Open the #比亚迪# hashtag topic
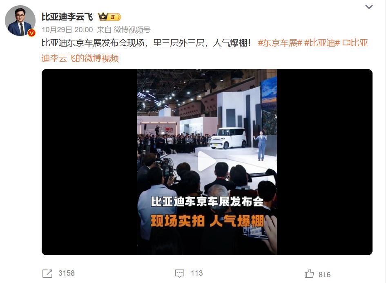Image resolution: width=386 pixels, height=283 pixels. [322, 43]
